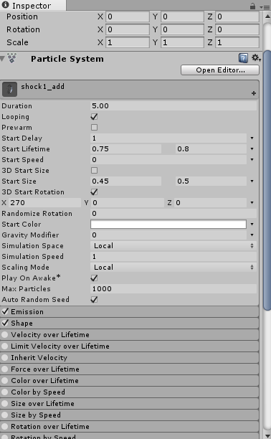Open the particle Editor window
This screenshot has width=271, height=439.
point(220,70)
